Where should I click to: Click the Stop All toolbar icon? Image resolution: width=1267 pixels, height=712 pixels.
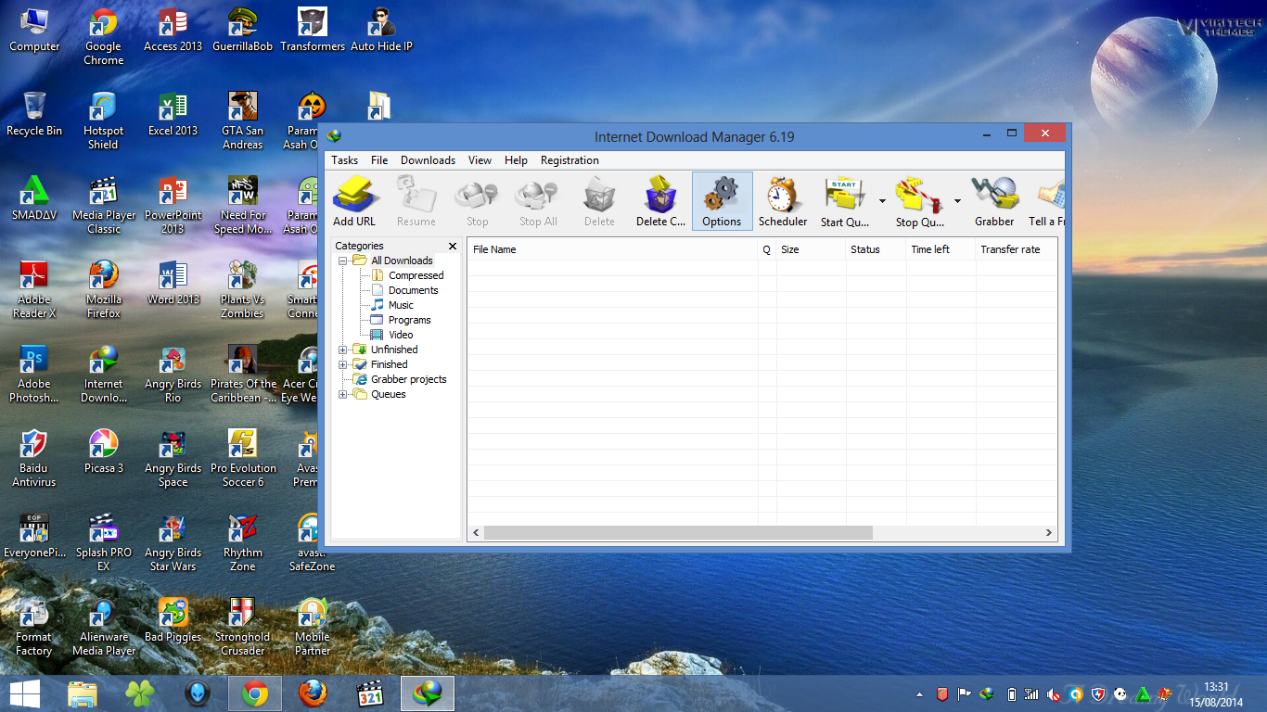pyautogui.click(x=538, y=200)
